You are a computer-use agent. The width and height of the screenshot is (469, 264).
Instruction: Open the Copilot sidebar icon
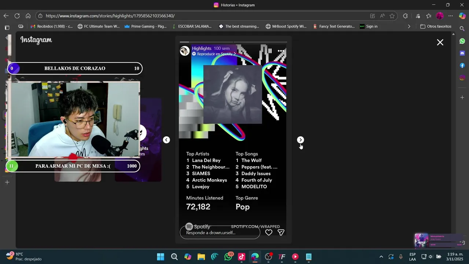462,16
